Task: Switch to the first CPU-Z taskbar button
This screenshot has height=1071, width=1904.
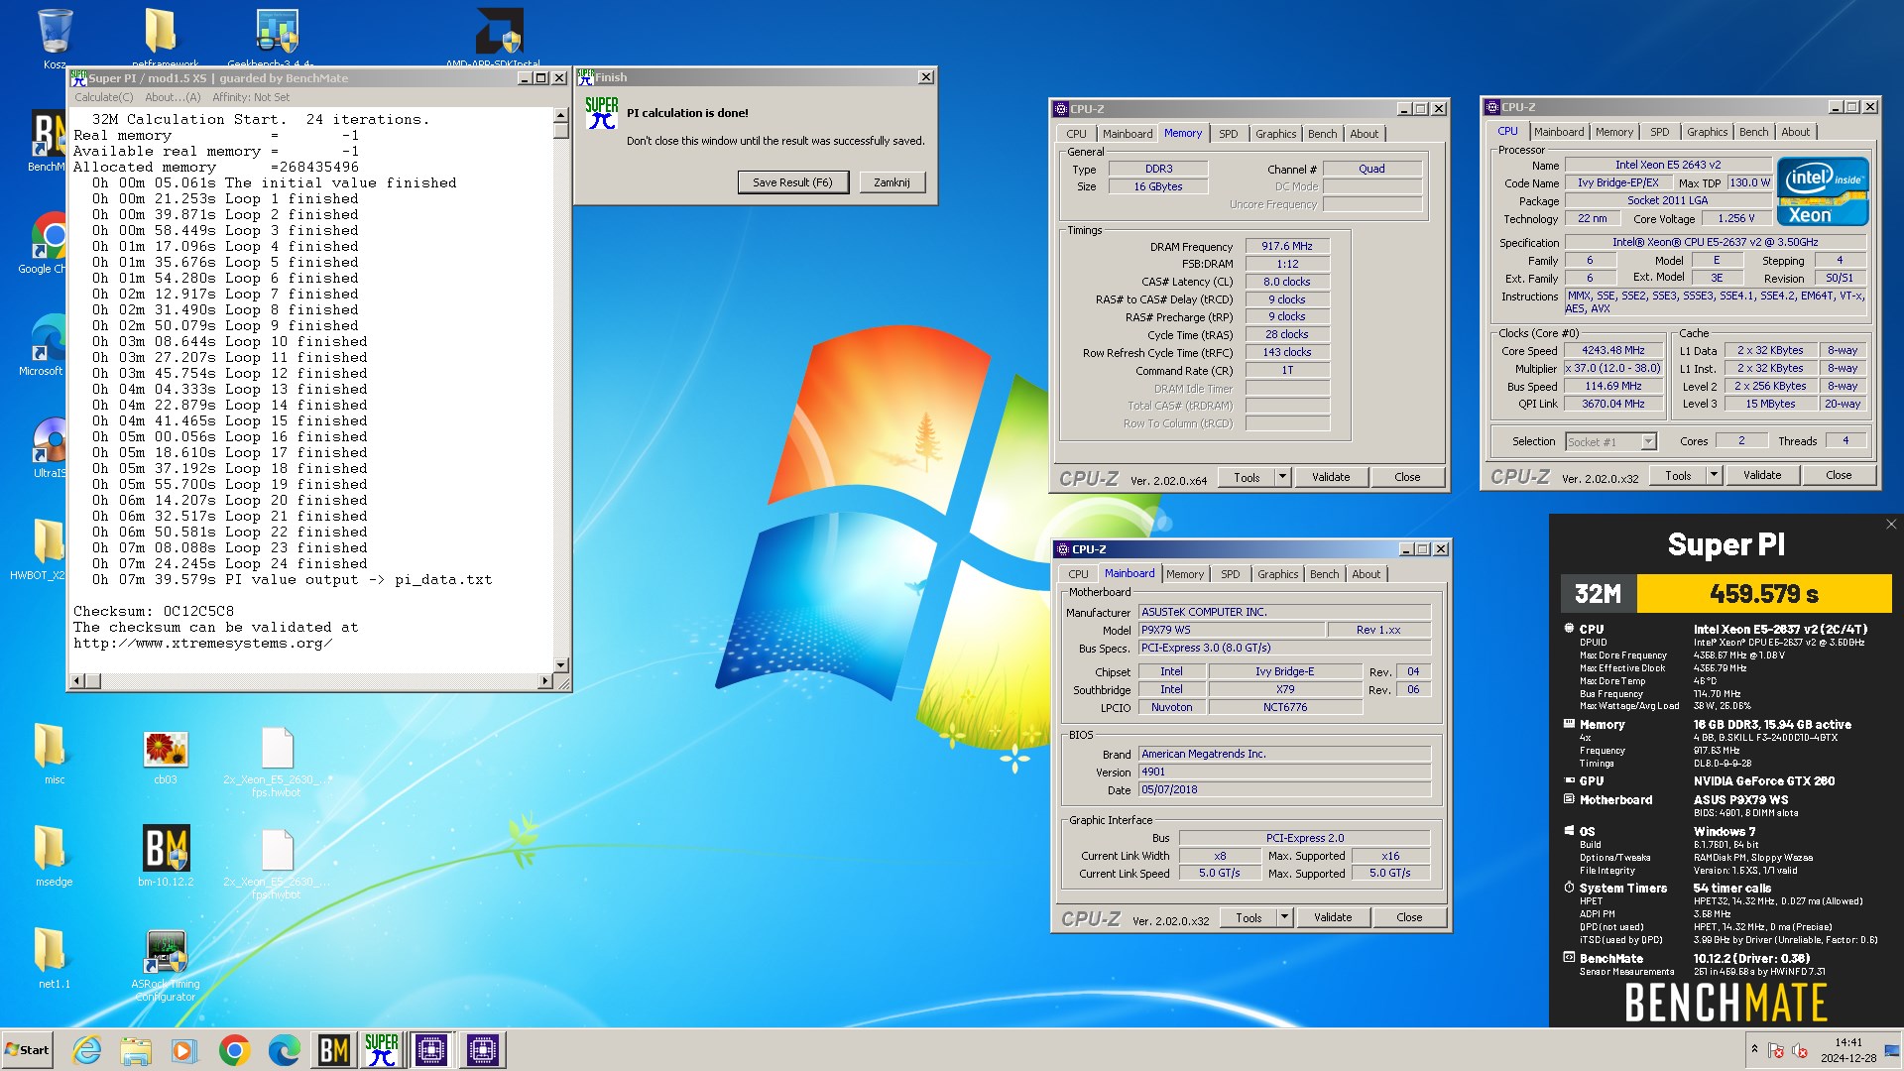Action: pos(431,1050)
